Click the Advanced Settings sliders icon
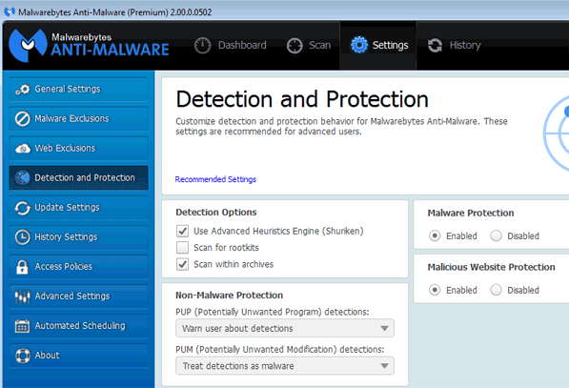The image size is (569, 388). 23,296
